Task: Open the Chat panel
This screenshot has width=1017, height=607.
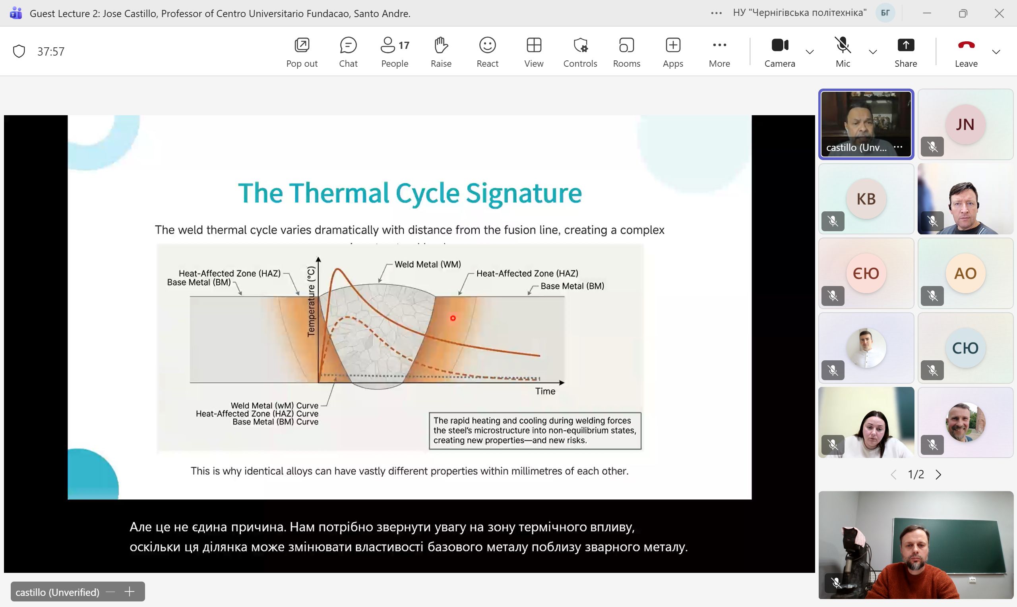Action: coord(348,52)
